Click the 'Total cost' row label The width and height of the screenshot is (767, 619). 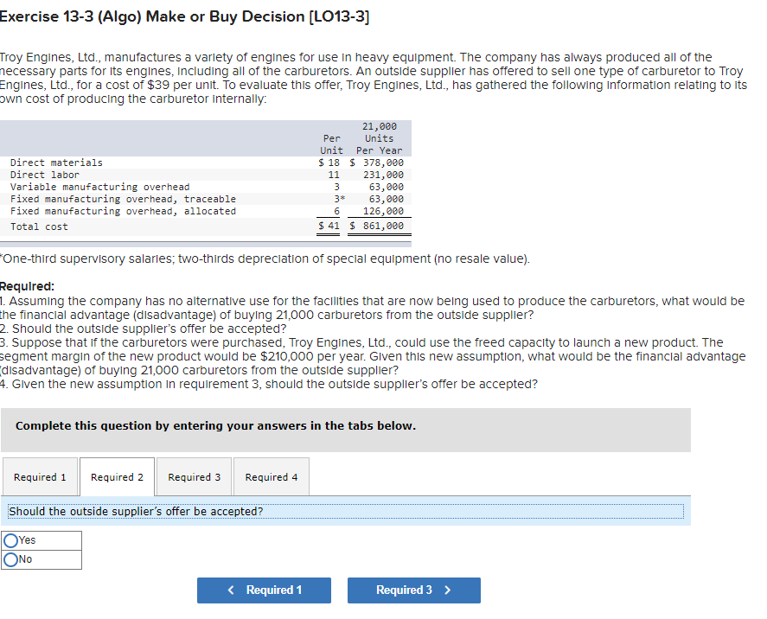pyautogui.click(x=39, y=227)
